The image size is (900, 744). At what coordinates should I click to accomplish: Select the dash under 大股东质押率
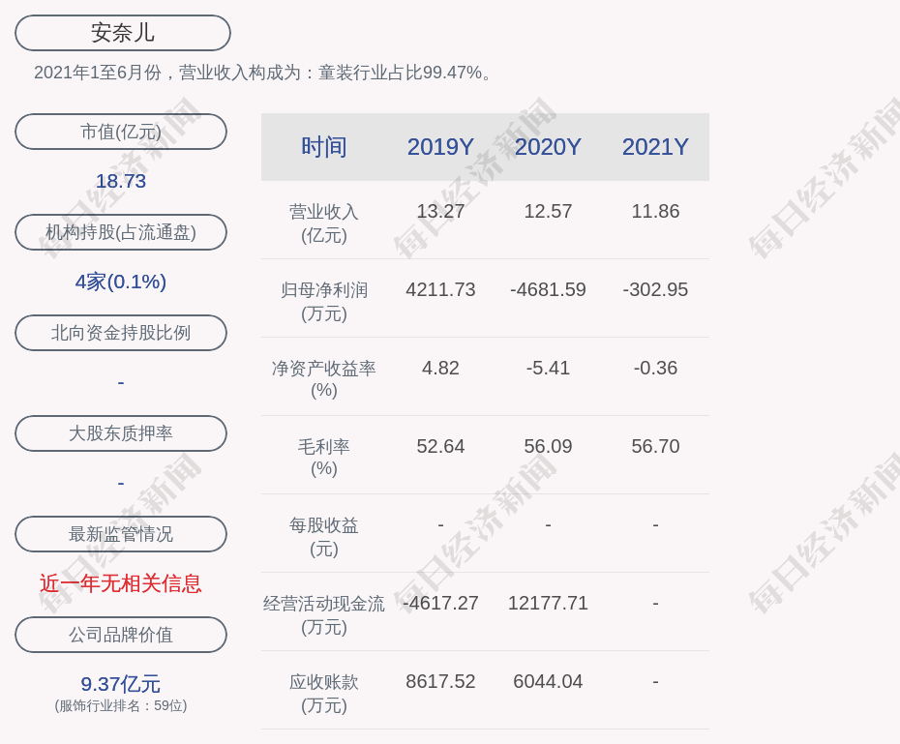121,484
